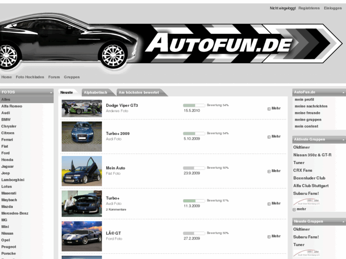
Task: Open the Gruppen menu item
Action: tap(72, 77)
